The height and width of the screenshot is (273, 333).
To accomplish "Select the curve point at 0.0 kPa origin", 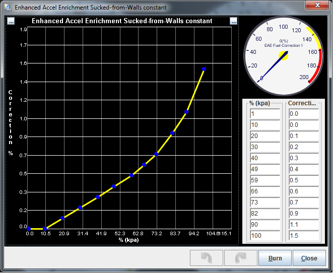I will pos(29,229).
